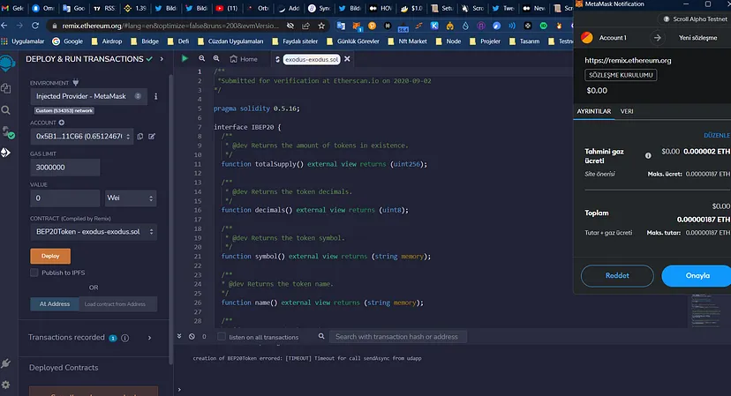
Task: Click the zoom in editor icon
Action: pyautogui.click(x=215, y=59)
